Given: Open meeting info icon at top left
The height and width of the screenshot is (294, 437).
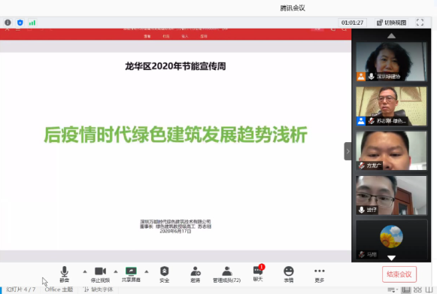Looking at the screenshot, I should click(8, 23).
